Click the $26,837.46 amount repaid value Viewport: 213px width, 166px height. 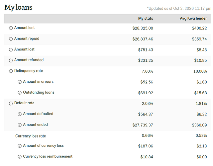click(143, 39)
